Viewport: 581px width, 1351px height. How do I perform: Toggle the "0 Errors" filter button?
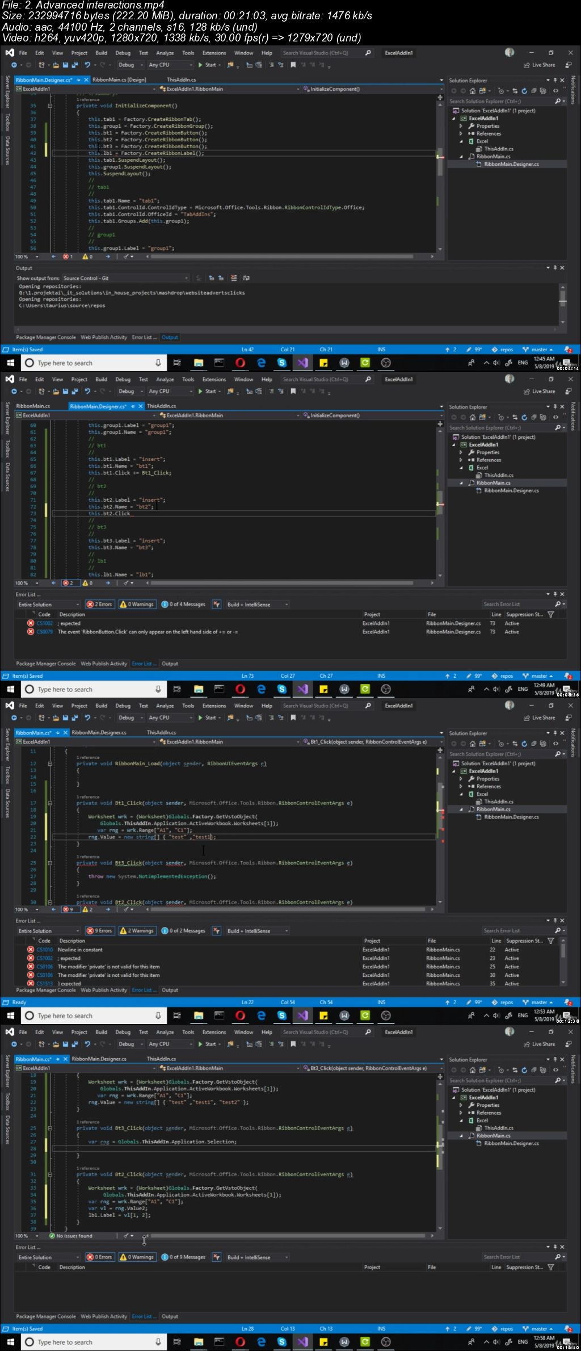click(99, 1257)
